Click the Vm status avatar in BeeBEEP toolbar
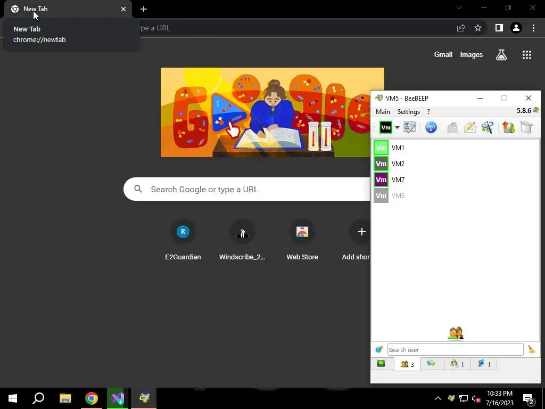The height and width of the screenshot is (409, 545). [x=385, y=127]
